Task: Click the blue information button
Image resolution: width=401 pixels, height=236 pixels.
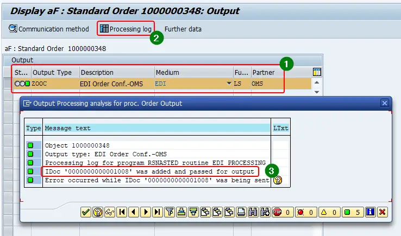Action: click(x=371, y=212)
